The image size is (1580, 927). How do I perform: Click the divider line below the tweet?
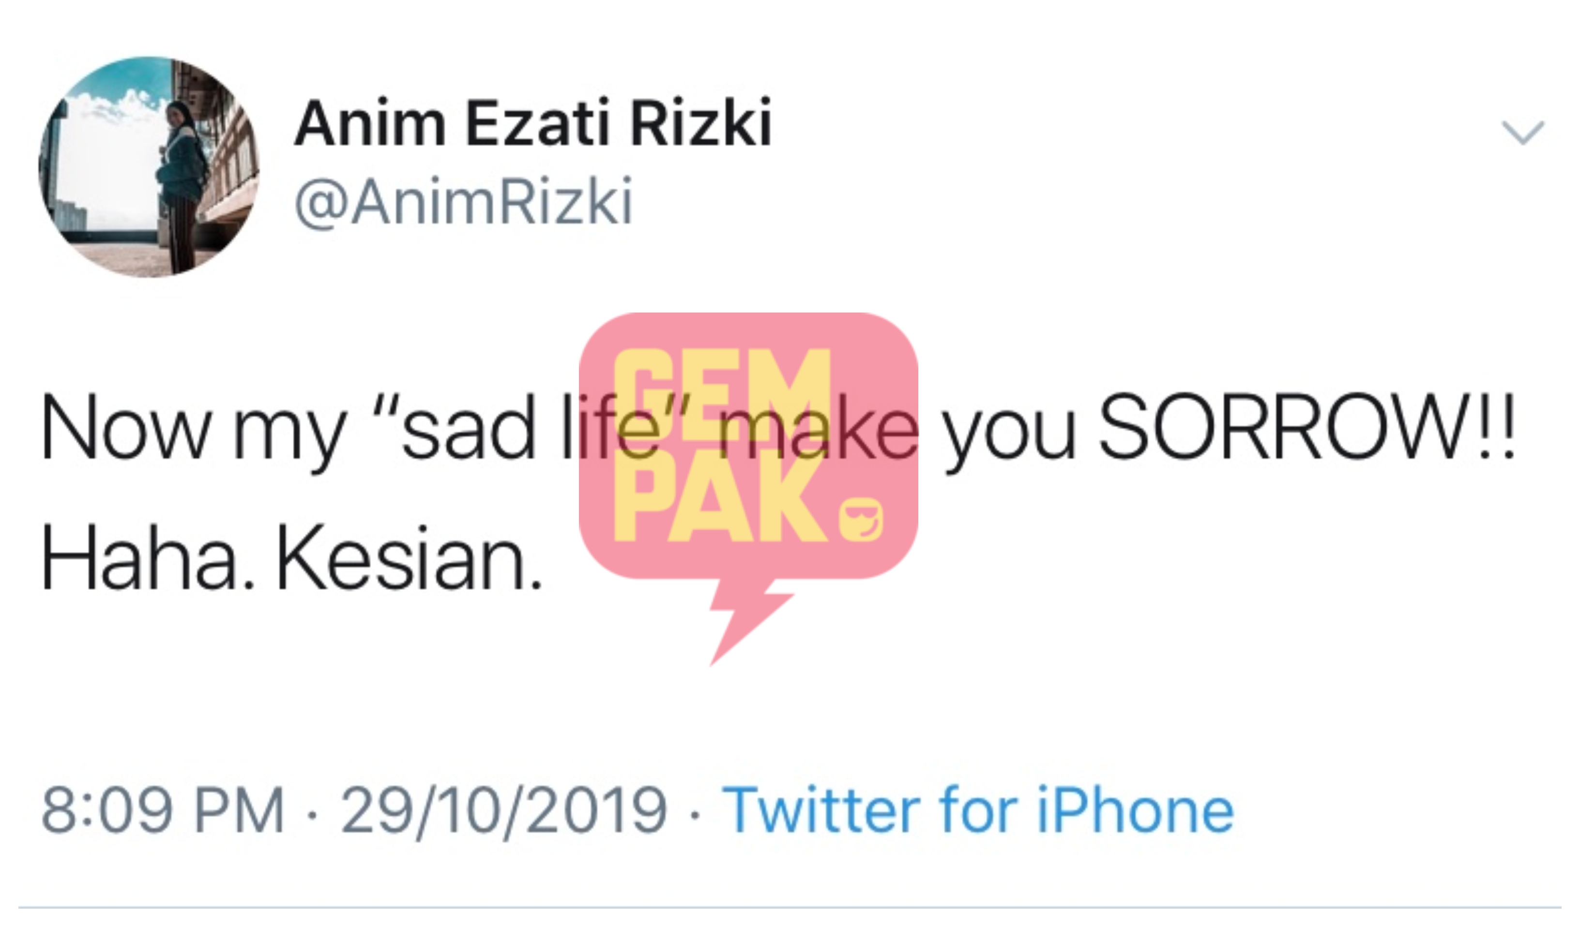tap(790, 906)
